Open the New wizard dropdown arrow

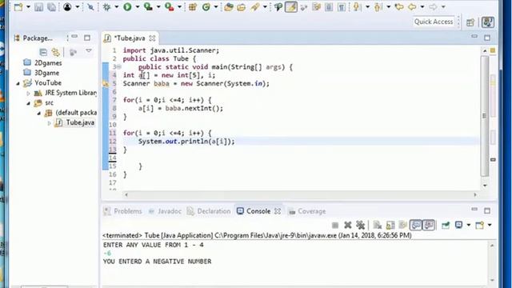click(28, 7)
